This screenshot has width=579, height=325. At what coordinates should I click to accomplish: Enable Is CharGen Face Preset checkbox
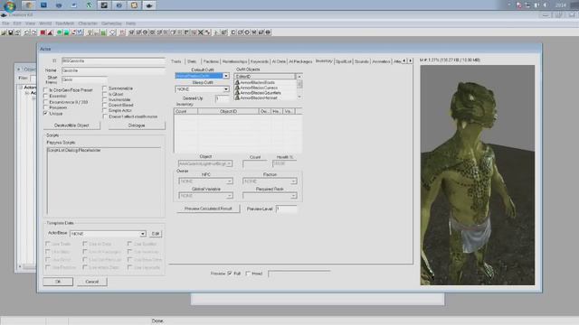(46, 90)
